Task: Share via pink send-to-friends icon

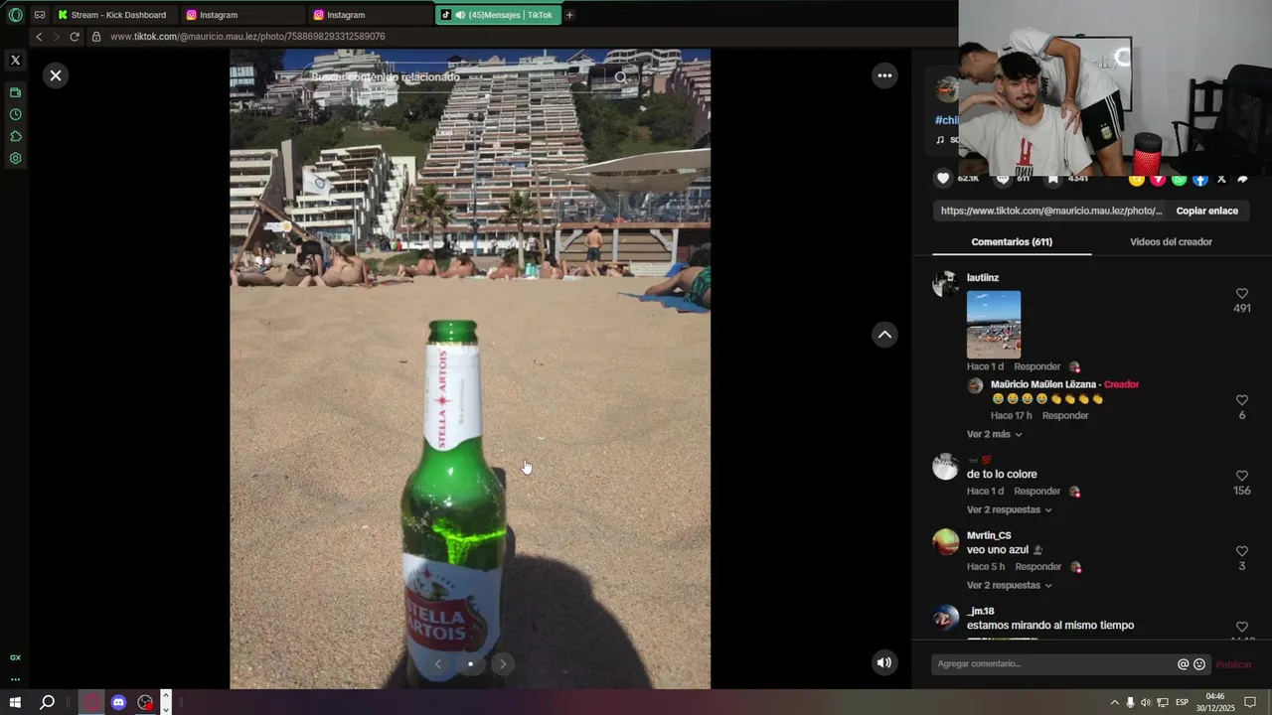Action: [1158, 179]
